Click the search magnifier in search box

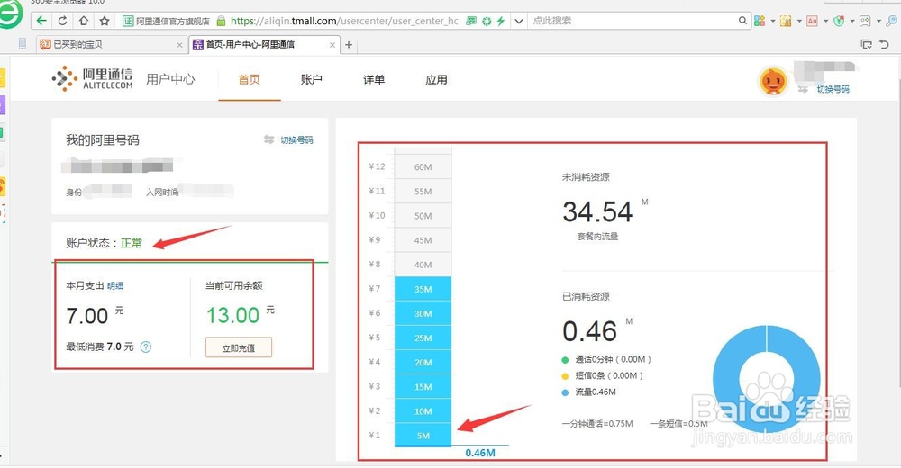[743, 21]
